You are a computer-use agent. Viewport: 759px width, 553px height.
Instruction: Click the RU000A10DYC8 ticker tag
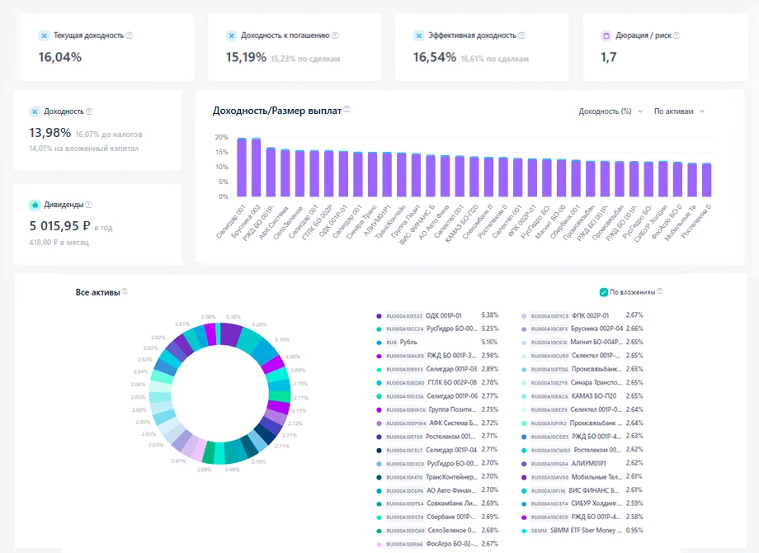coord(549,316)
